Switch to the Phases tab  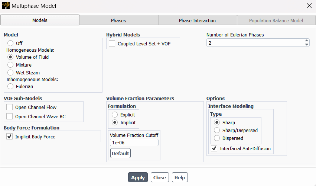pos(118,20)
